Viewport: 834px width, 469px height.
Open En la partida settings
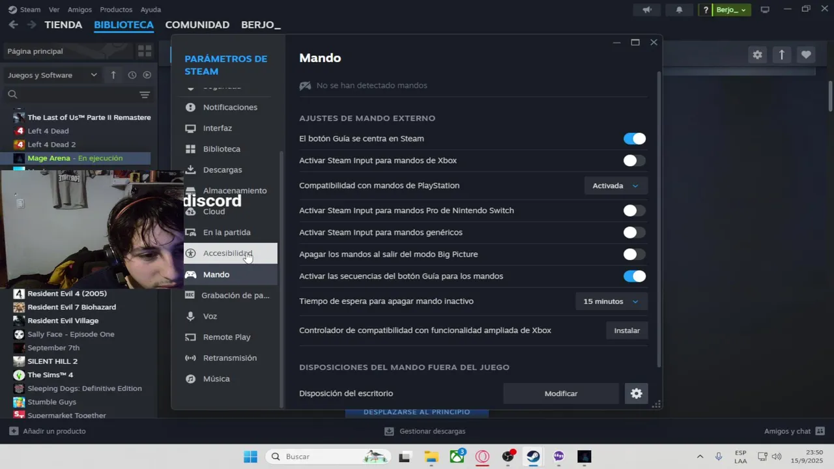(x=230, y=233)
